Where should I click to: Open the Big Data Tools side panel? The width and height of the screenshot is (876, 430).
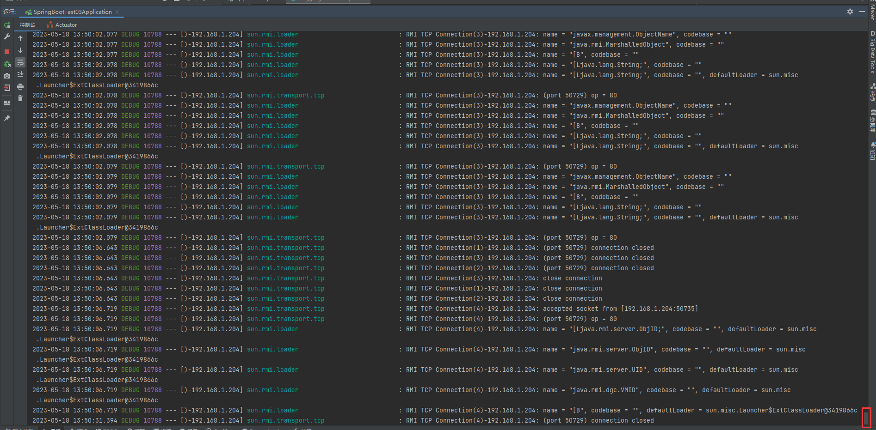[x=872, y=52]
